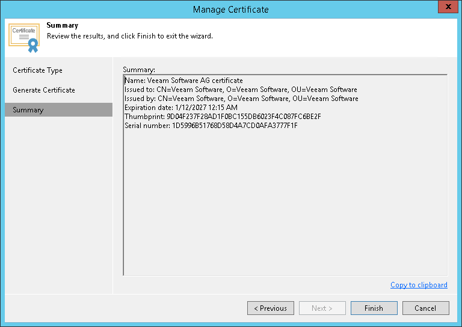Click the greyed-out Next button

click(322, 308)
